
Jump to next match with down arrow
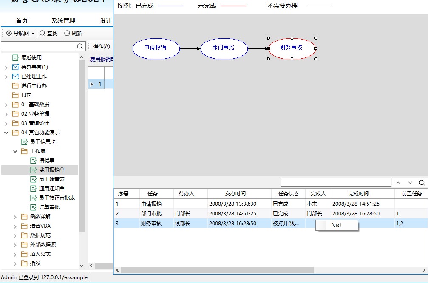point(410,183)
